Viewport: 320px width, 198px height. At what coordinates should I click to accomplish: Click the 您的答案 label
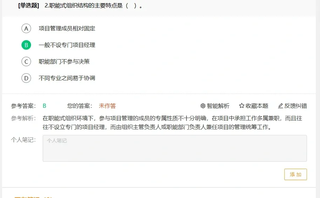[80, 106]
